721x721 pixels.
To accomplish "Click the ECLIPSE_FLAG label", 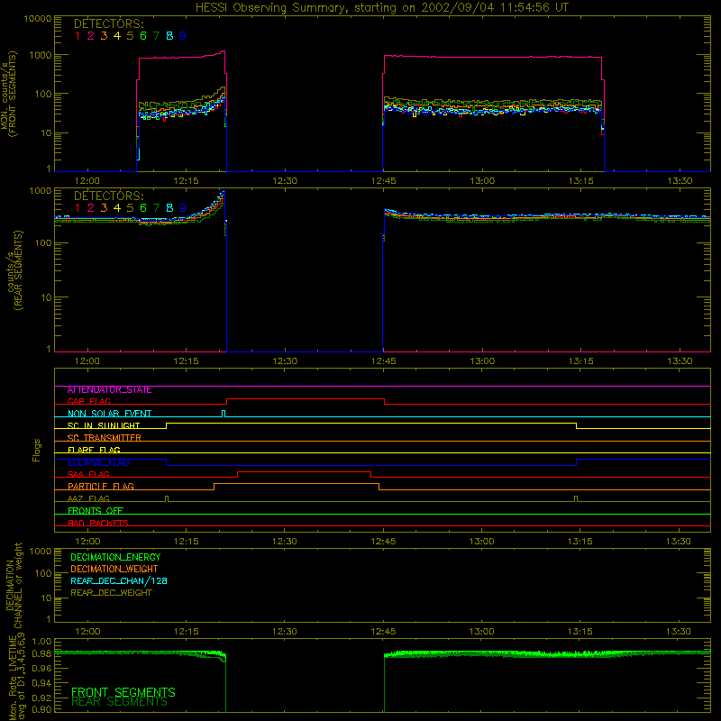I will (x=98, y=462).
